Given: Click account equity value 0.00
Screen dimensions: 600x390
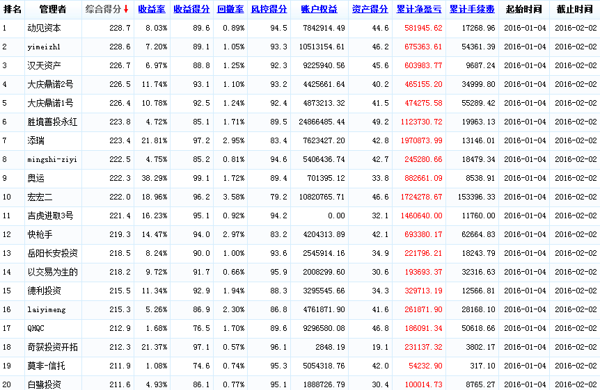Looking at the screenshot, I should [x=336, y=216].
